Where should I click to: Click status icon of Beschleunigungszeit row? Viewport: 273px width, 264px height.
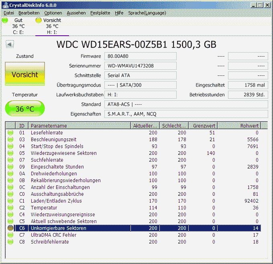pos(10,139)
